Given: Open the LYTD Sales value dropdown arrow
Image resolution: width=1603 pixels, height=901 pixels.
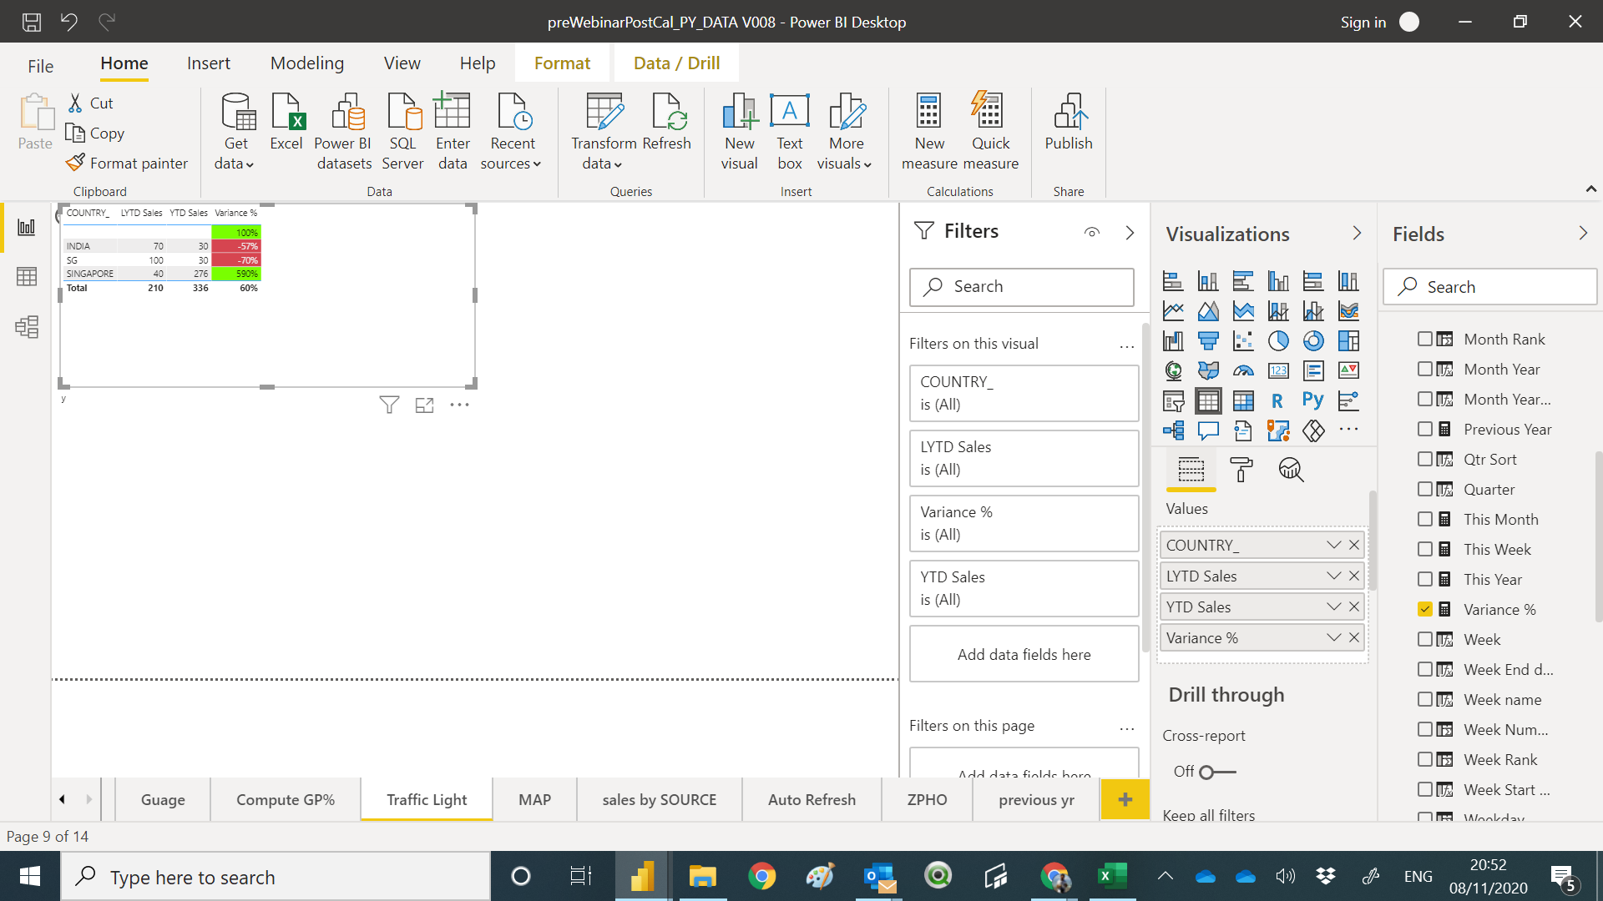Looking at the screenshot, I should click(1333, 576).
